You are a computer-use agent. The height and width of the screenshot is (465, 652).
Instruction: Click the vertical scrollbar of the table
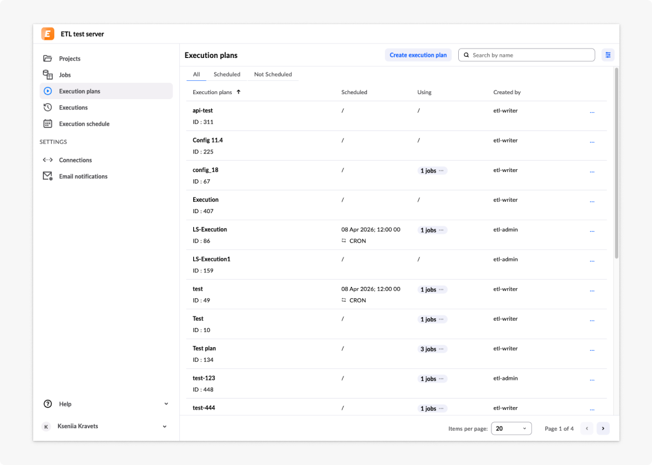pyautogui.click(x=616, y=163)
